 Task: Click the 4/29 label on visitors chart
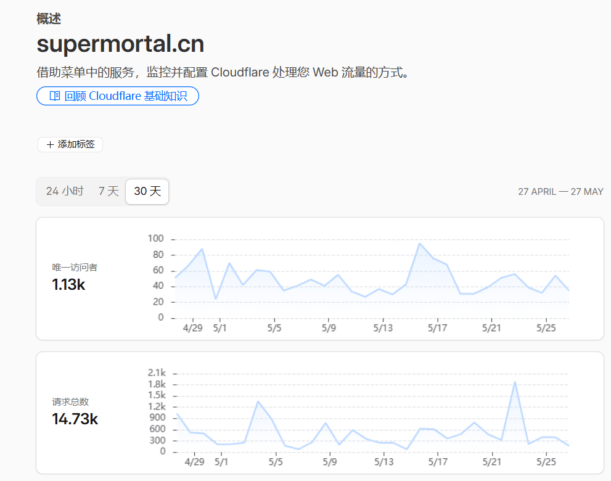point(192,328)
